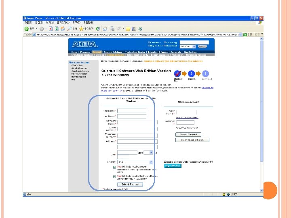Image resolution: width=291 pixels, height=218 pixels.
Task: Click the green Go arrow beside address bar
Action: click(x=245, y=35)
